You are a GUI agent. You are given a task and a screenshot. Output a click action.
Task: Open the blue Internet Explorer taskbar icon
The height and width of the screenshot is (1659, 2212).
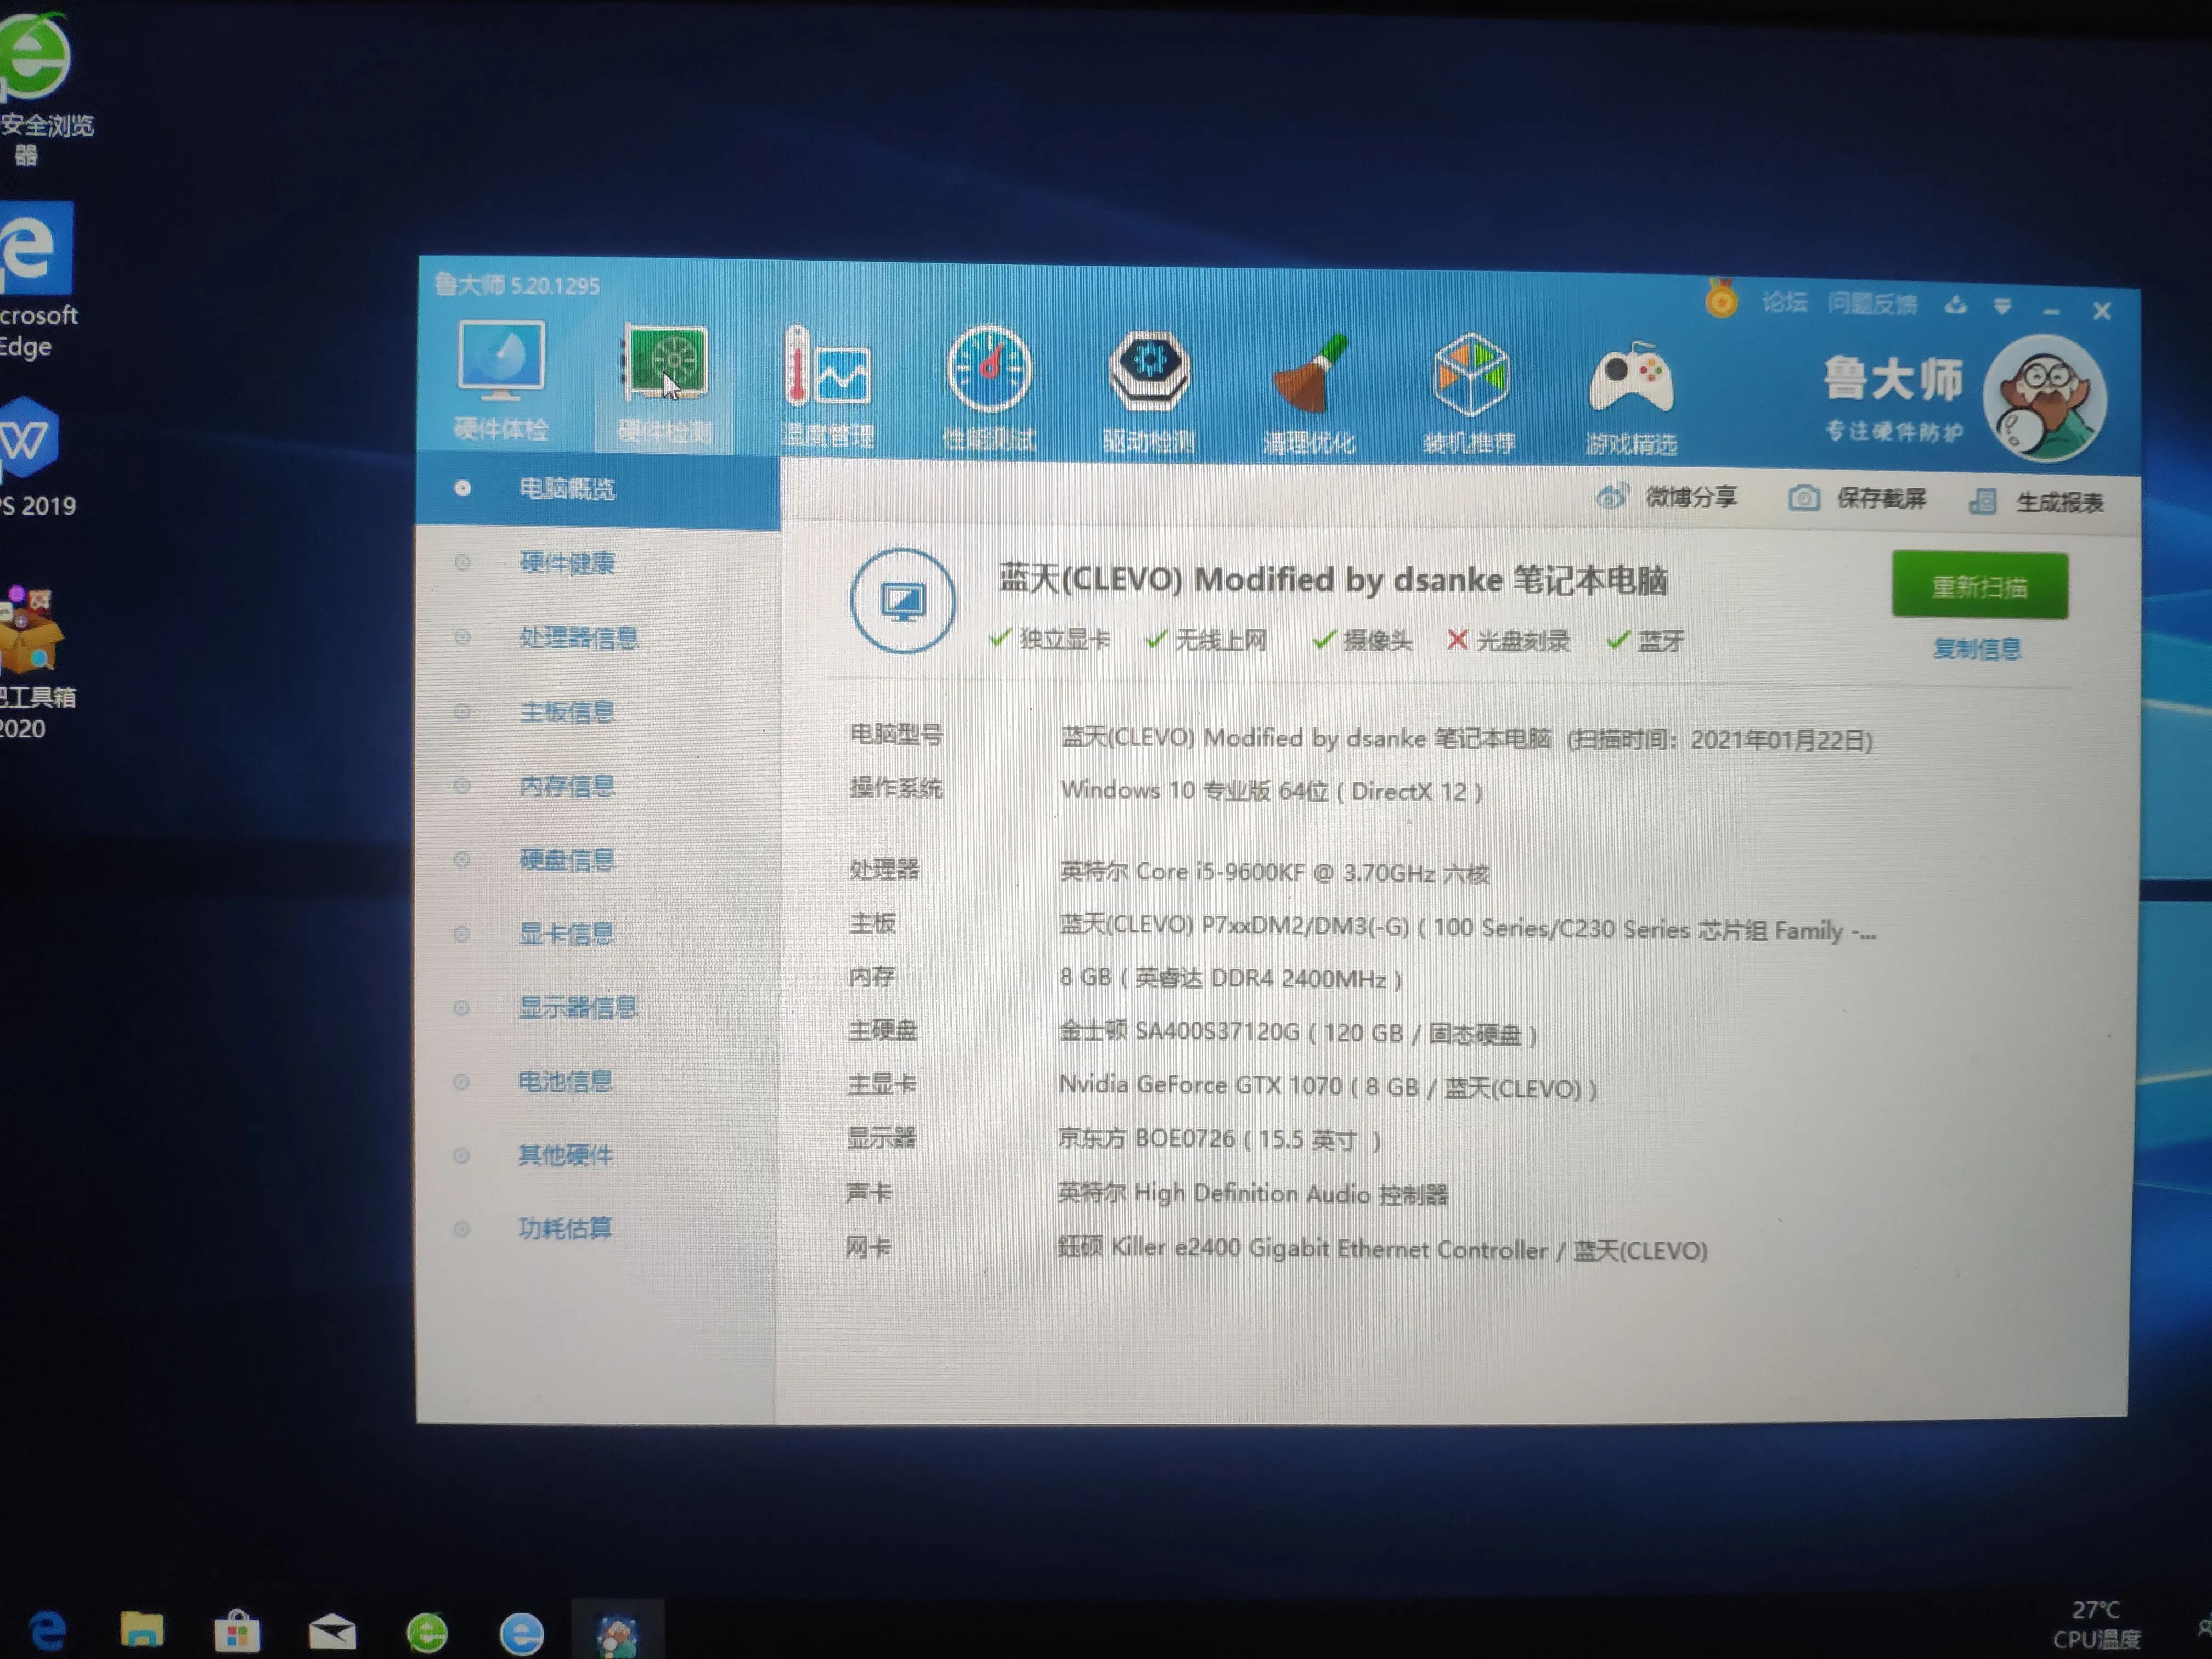pyautogui.click(x=521, y=1633)
